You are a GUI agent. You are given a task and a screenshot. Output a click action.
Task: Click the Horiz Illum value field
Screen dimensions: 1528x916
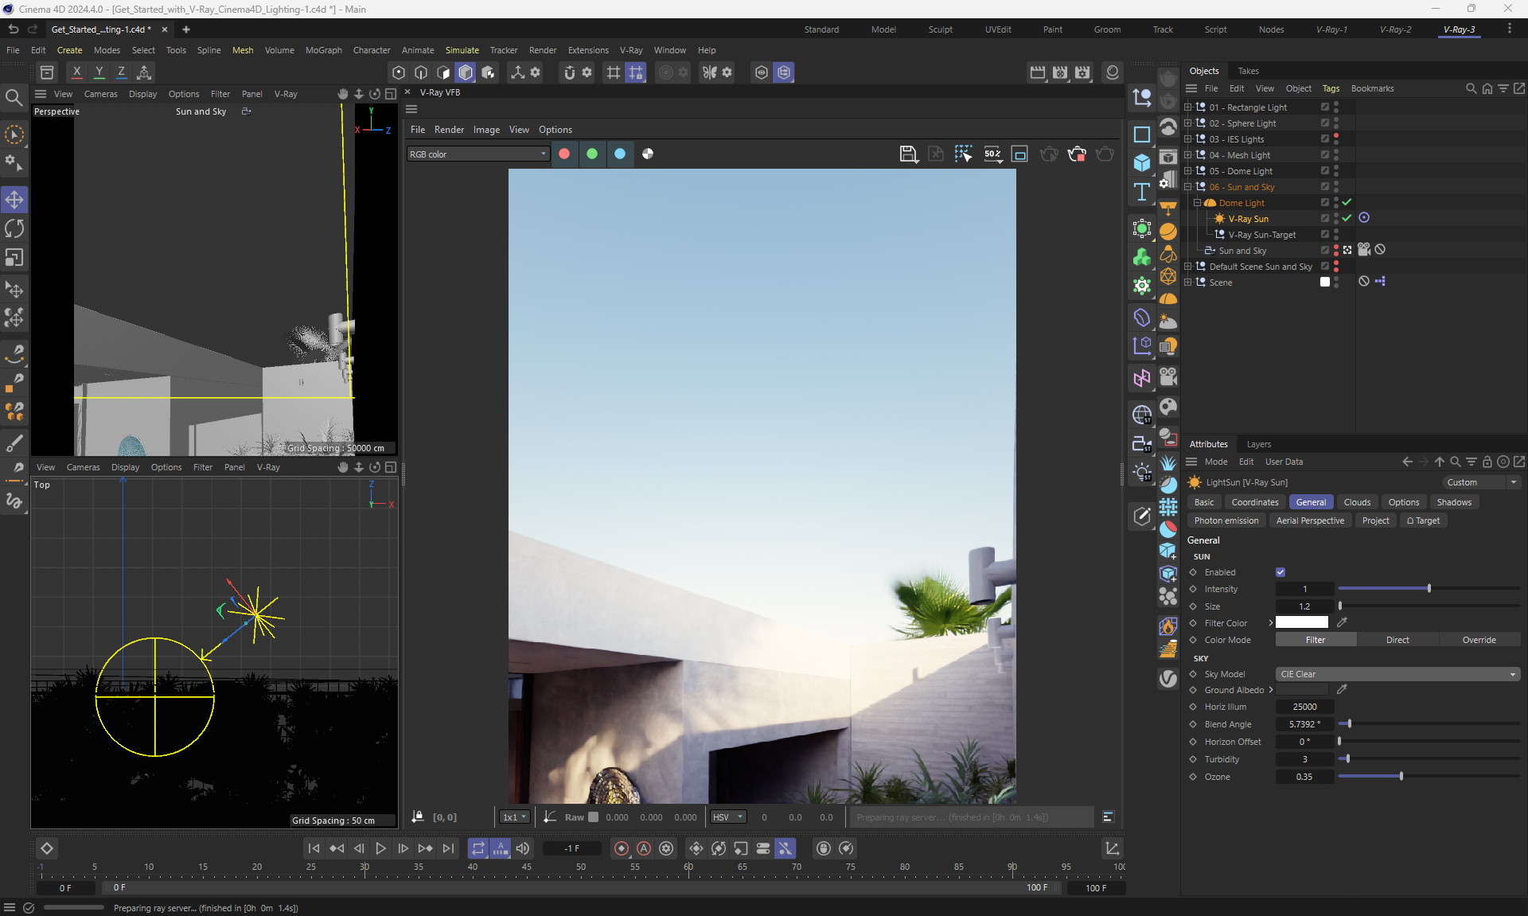(x=1304, y=707)
